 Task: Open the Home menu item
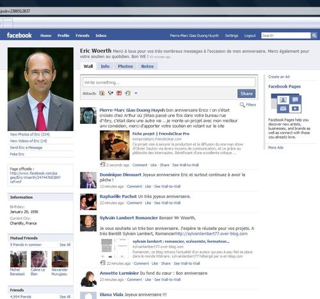click(x=46, y=36)
